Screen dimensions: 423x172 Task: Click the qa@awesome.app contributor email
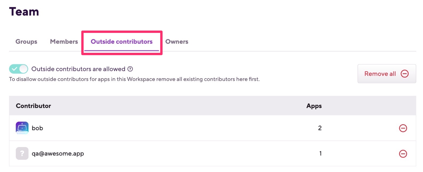(x=58, y=154)
